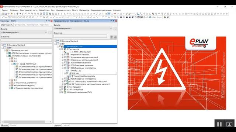The height and width of the screenshot is (132, 236).
Task: Click the first icon of top toolbar
Action: tap(3, 14)
